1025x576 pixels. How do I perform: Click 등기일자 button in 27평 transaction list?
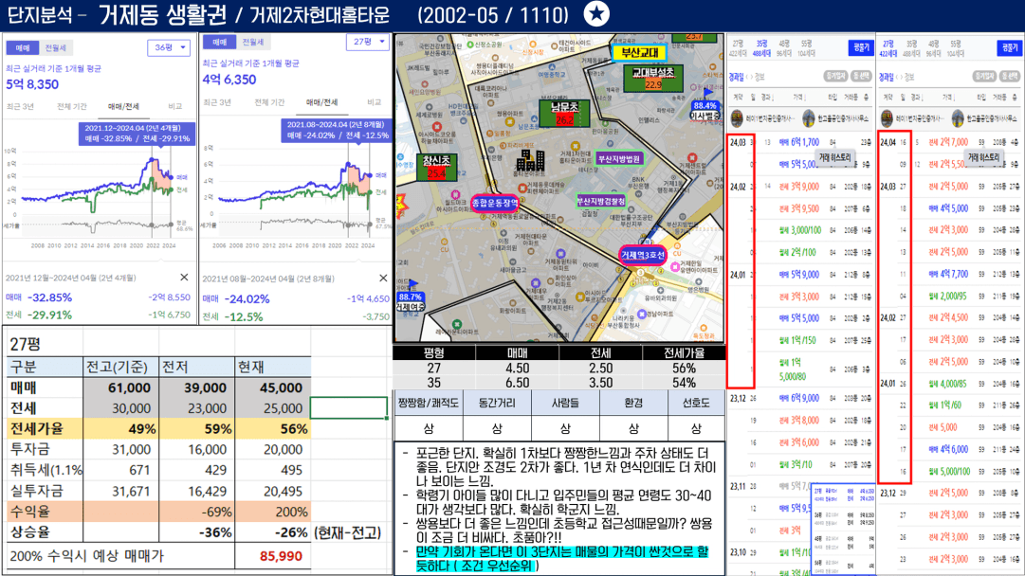coord(984,77)
